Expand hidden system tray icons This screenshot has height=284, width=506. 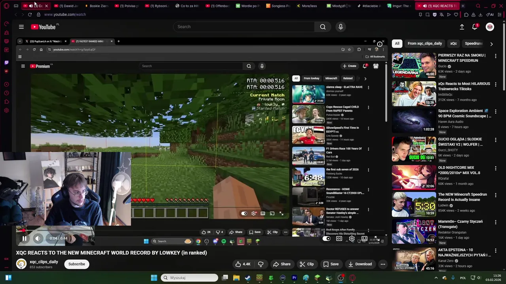pyautogui.click(x=436, y=278)
